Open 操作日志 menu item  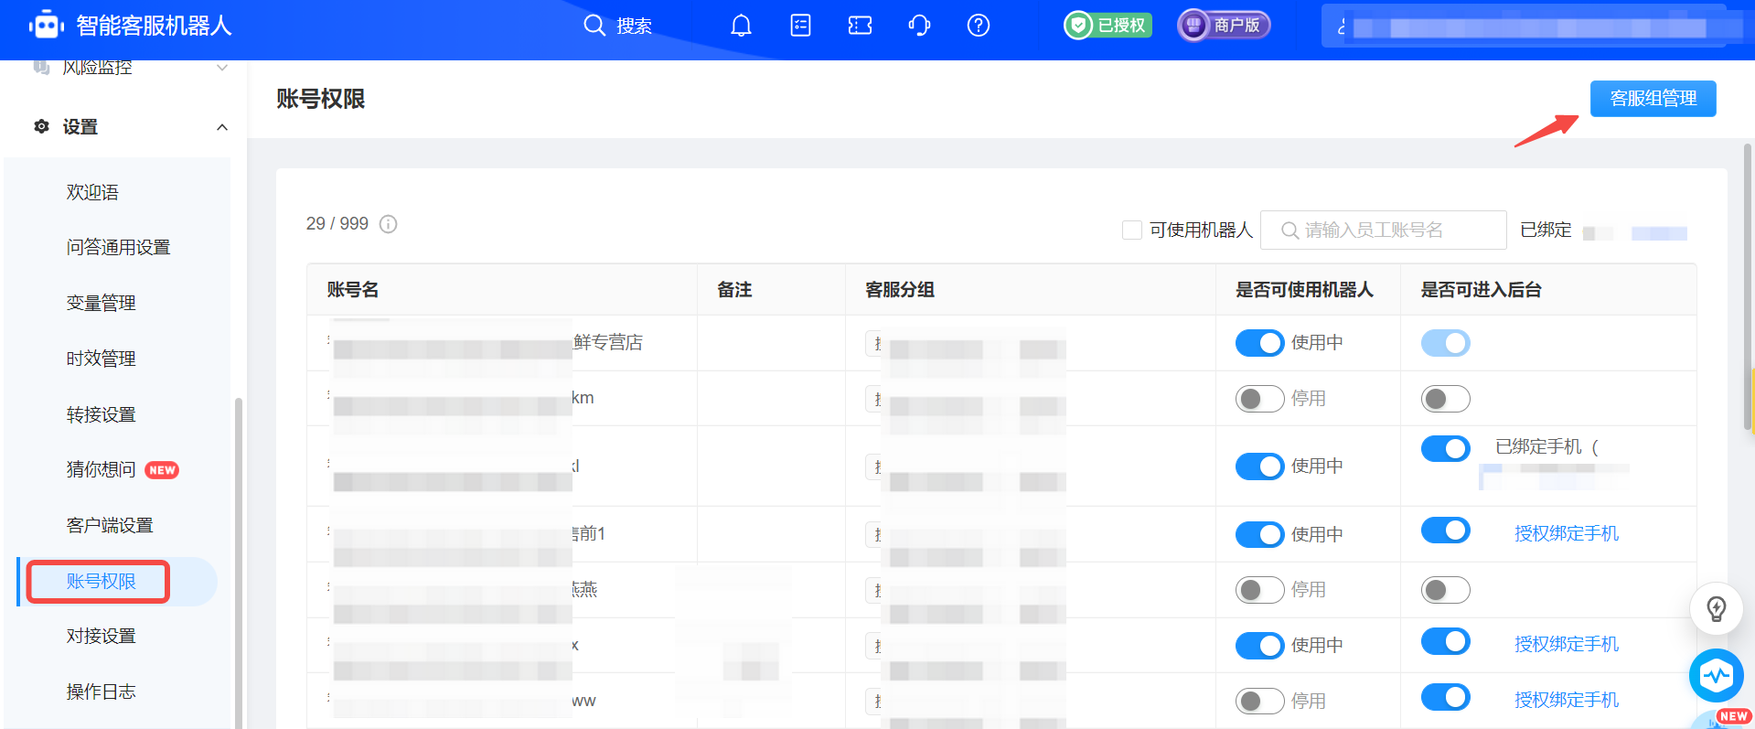101,692
